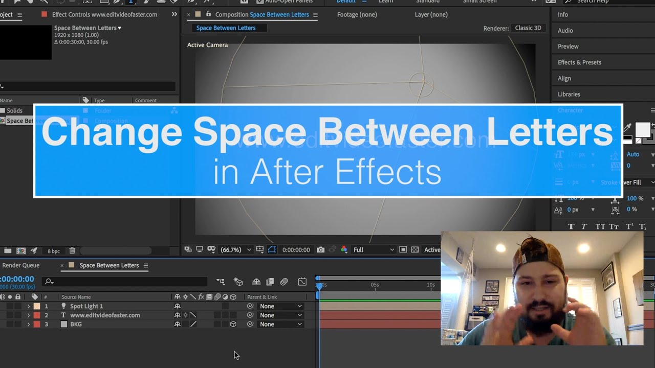This screenshot has height=368, width=655.
Task: Open the Align panel
Action: click(x=564, y=78)
